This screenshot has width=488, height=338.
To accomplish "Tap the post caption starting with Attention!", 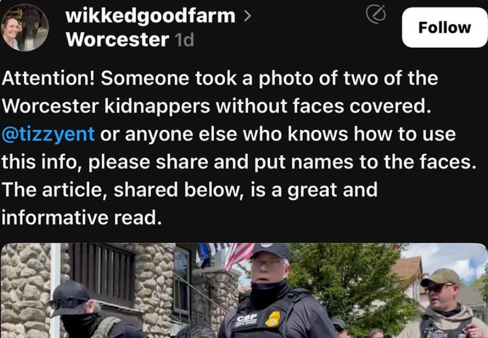I will 239,148.
